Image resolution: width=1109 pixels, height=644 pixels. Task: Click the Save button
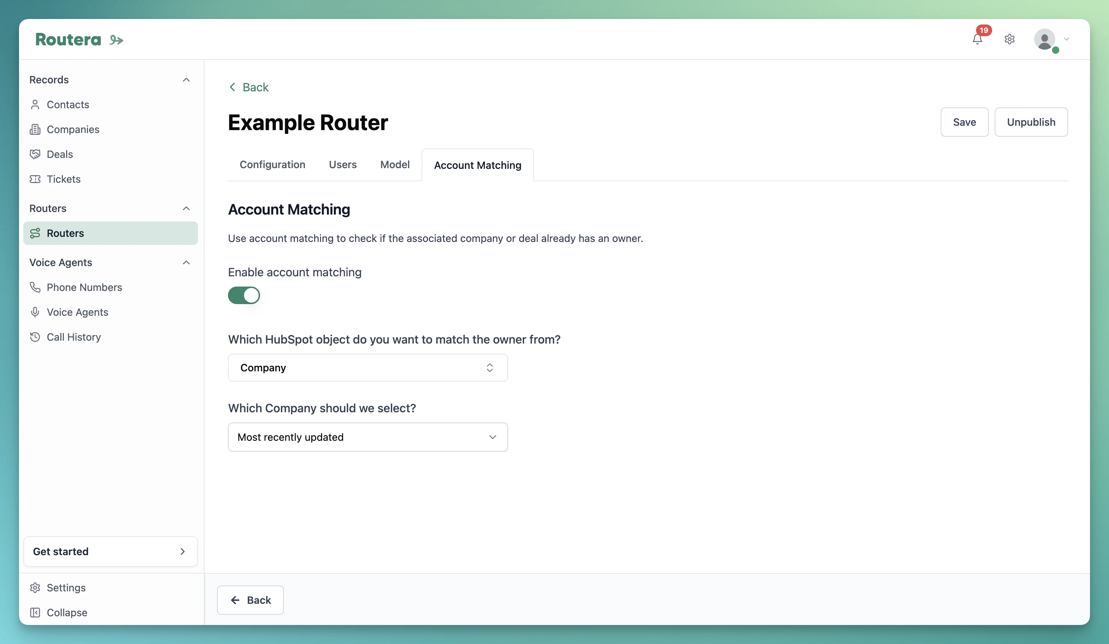[964, 122]
